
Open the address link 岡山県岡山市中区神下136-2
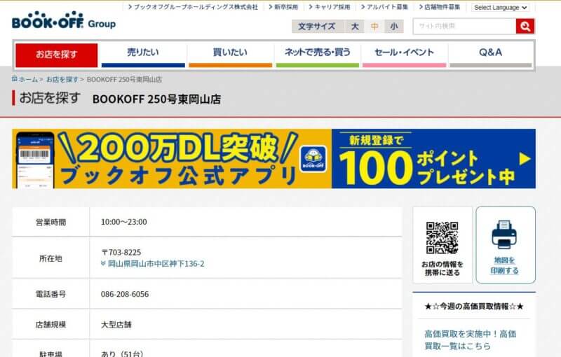(x=156, y=264)
